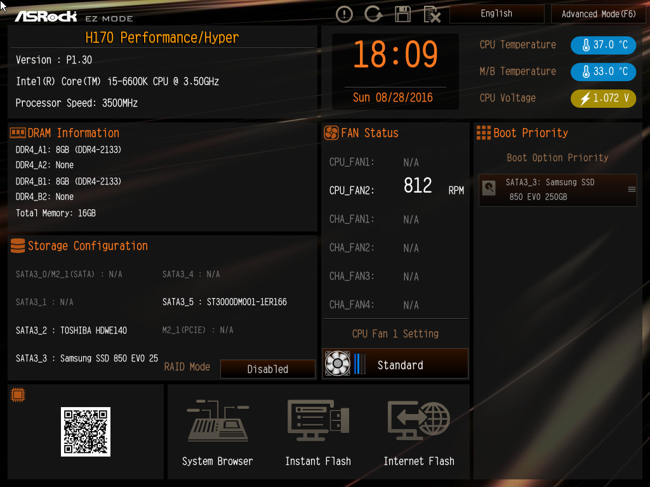Click the Instant Flash monitor icon
Screen dimensions: 650x487
coord(319,420)
